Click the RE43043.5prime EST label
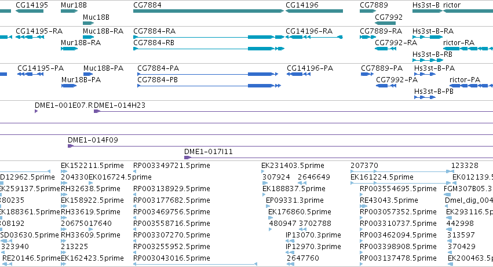This screenshot has width=493, height=267. click(389, 200)
